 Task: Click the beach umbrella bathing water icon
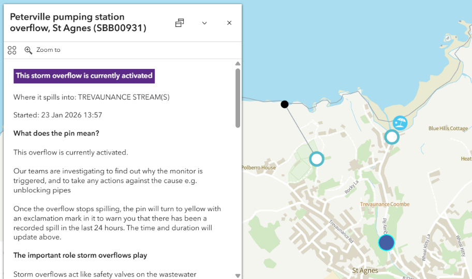400,123
